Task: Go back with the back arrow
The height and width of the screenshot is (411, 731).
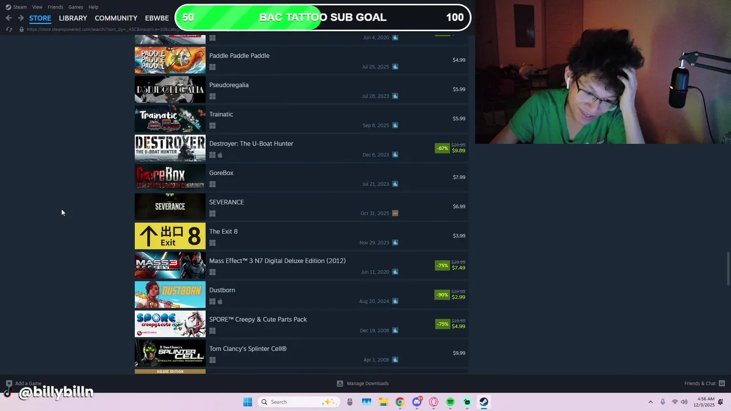Action: click(9, 18)
